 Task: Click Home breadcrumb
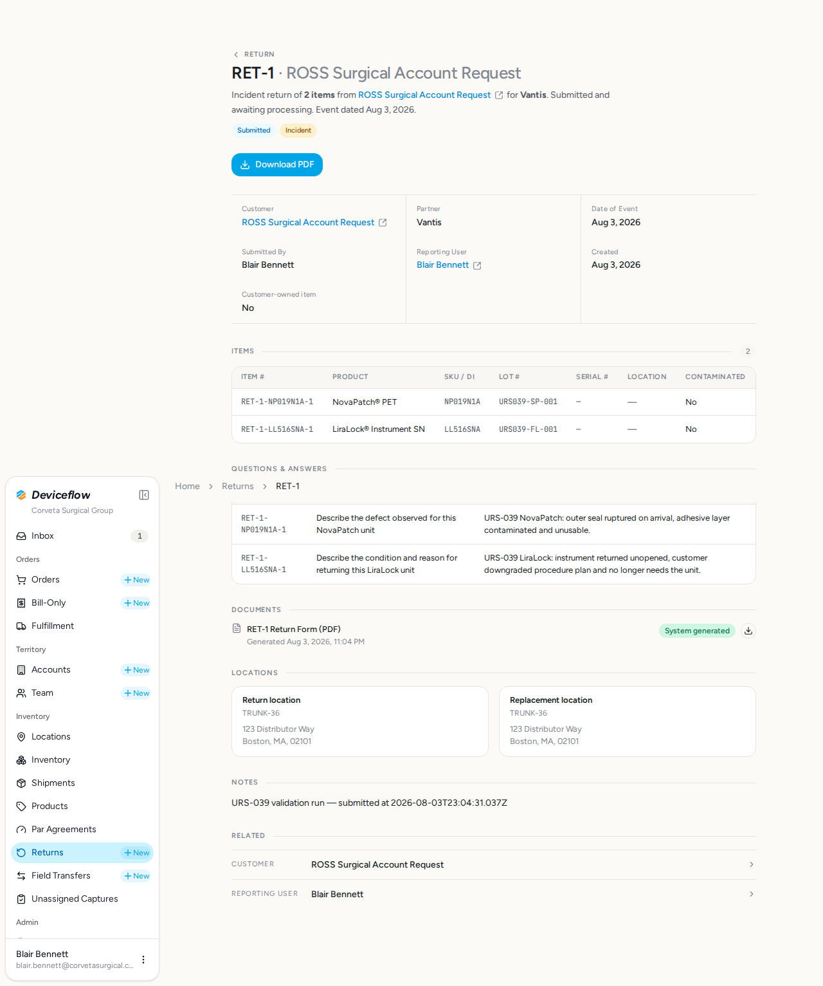coord(187,486)
